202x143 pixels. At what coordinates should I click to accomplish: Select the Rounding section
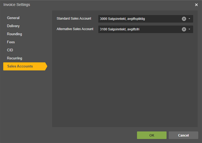coord(15,34)
